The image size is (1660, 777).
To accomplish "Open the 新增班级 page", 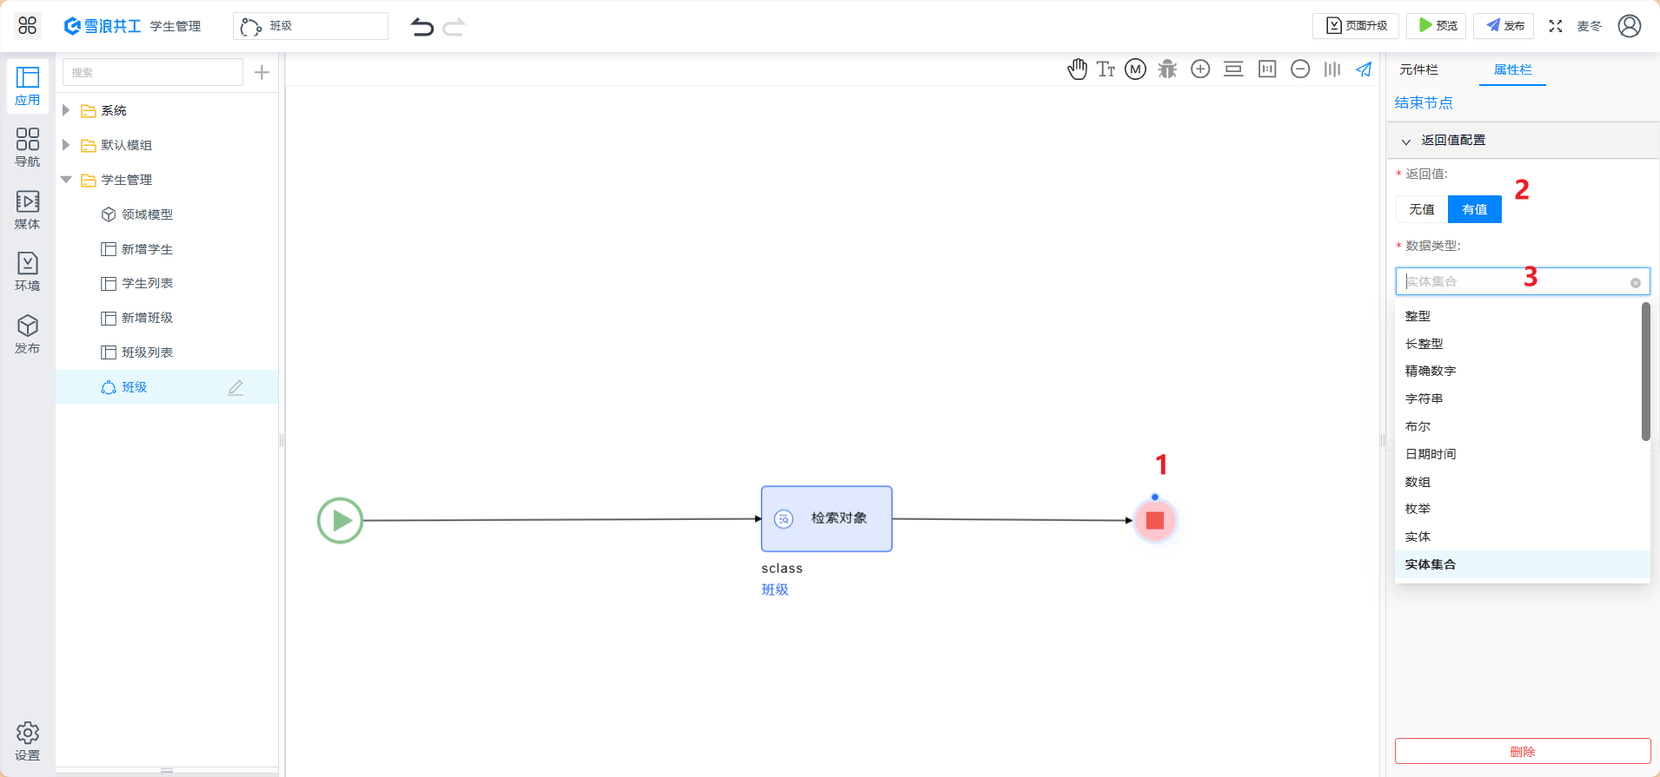I will [x=147, y=318].
